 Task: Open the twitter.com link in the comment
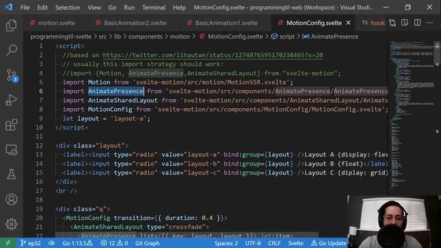click(213, 55)
